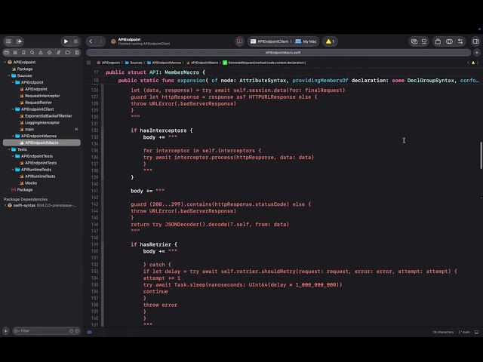Show the Find navigator magnifier icon
483x362 pixels.
coord(32,53)
